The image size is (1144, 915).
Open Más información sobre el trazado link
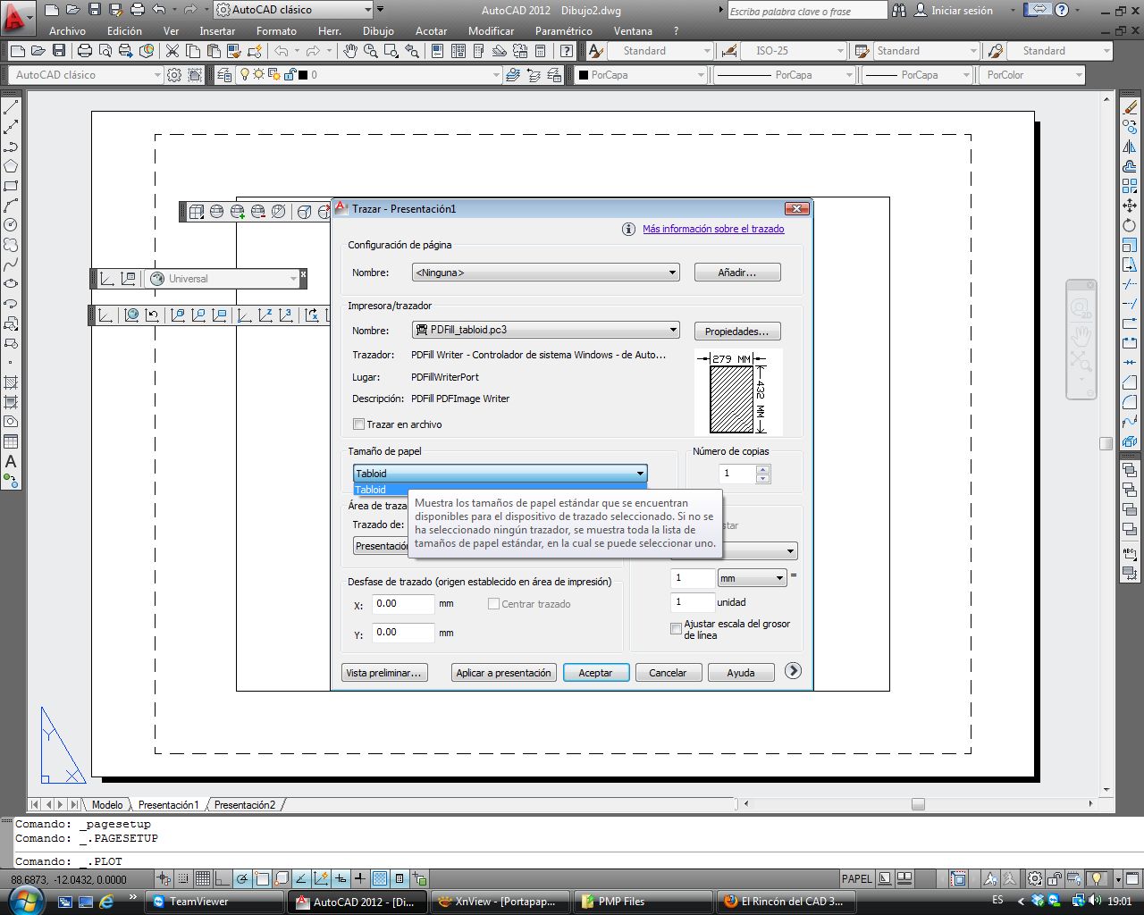click(x=713, y=229)
